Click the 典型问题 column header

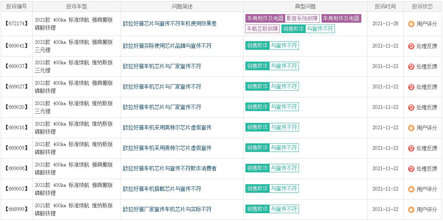pos(305,6)
